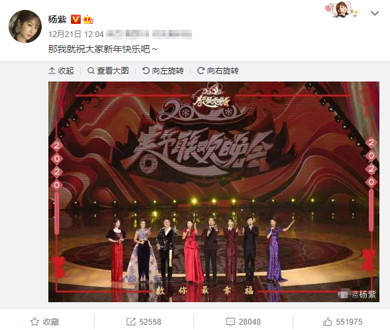Click the post timestamp 12月21日 12:04
The height and width of the screenshot is (330, 390).
76,34
